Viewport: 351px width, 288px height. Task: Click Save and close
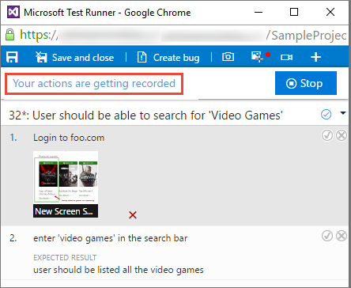[75, 58]
